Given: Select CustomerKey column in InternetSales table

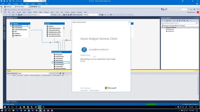Looking at the screenshot, I should [x=61, y=63].
